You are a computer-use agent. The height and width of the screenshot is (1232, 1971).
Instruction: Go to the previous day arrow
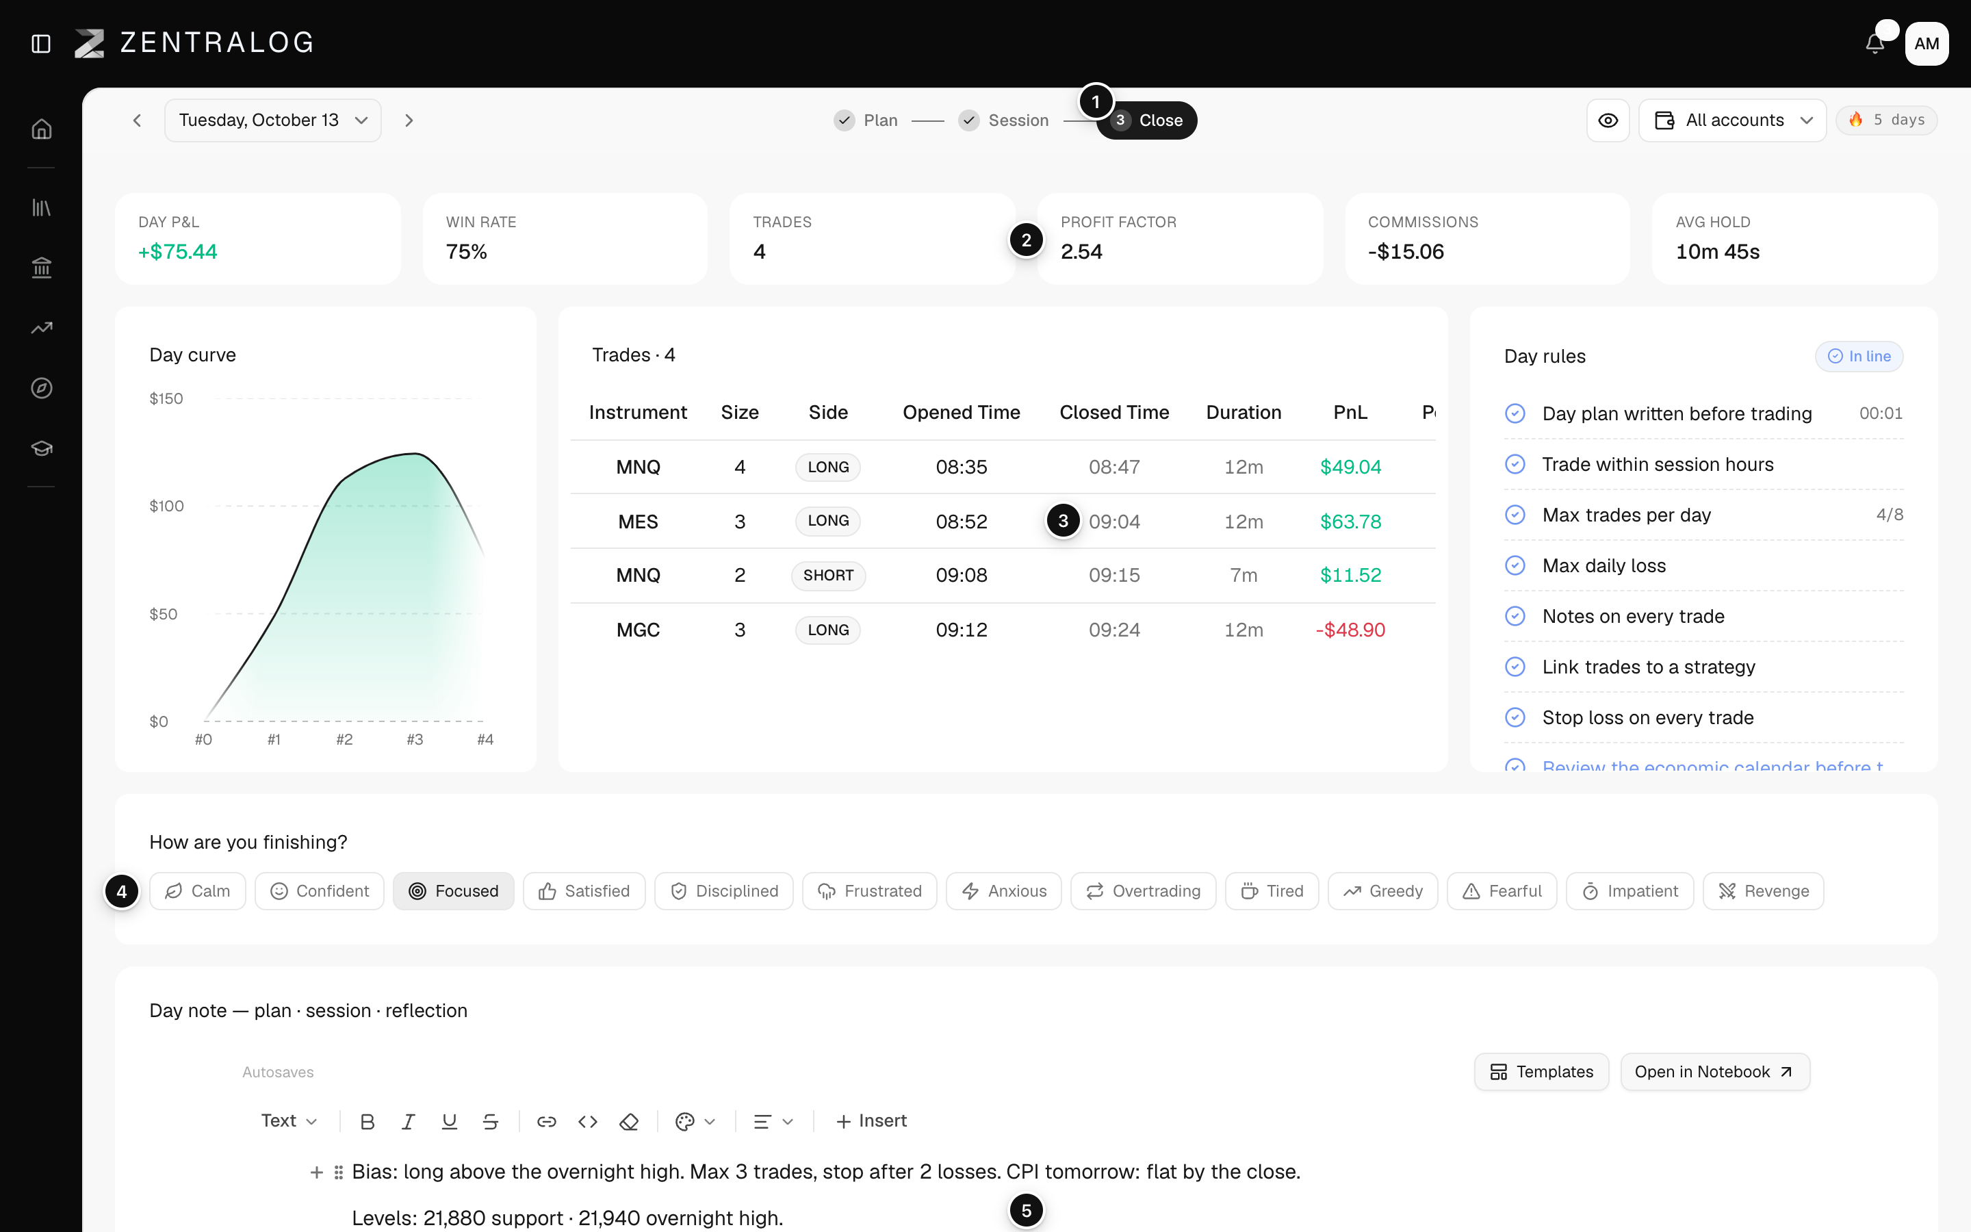[x=137, y=120]
